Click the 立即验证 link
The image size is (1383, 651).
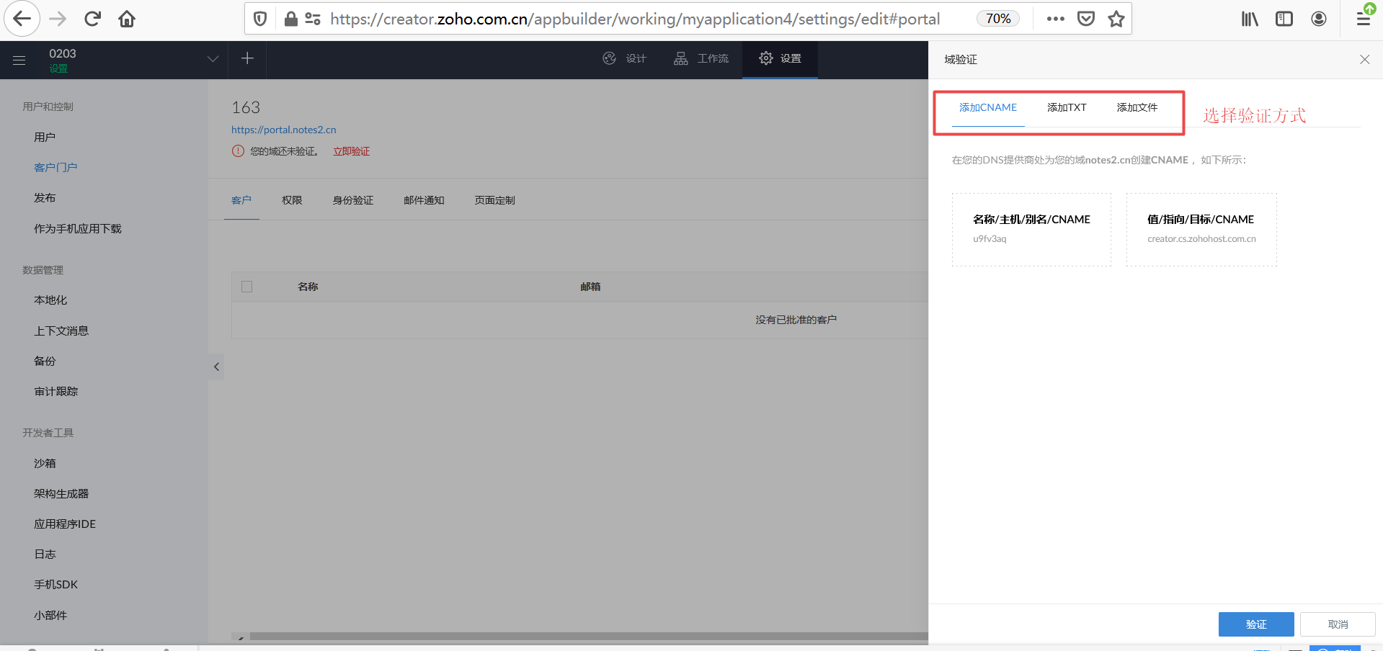[x=351, y=151]
